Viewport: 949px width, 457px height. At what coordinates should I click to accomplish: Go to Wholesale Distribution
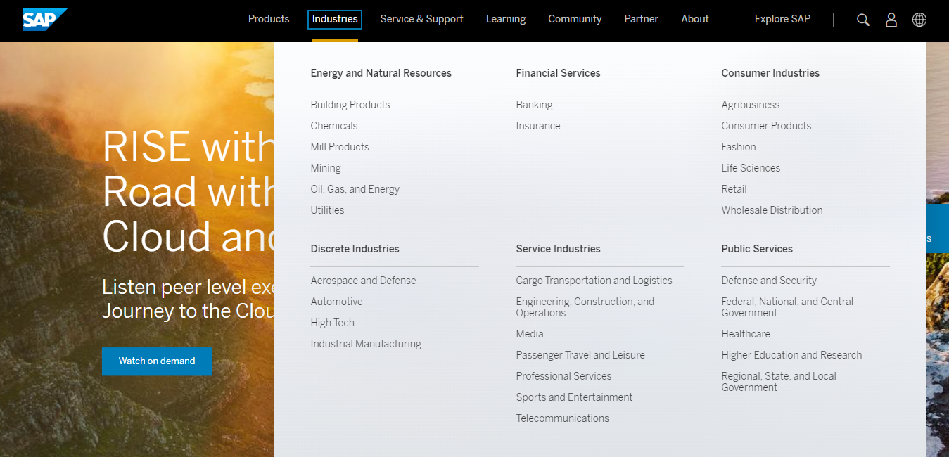pos(772,210)
